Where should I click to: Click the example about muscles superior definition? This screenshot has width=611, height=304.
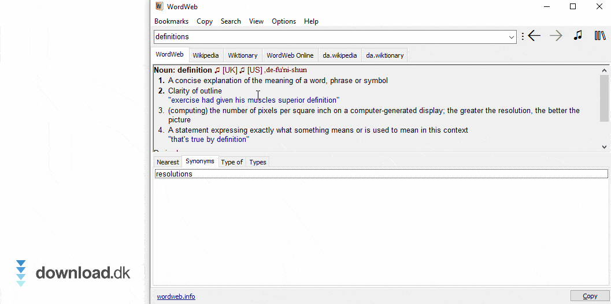pyautogui.click(x=254, y=100)
